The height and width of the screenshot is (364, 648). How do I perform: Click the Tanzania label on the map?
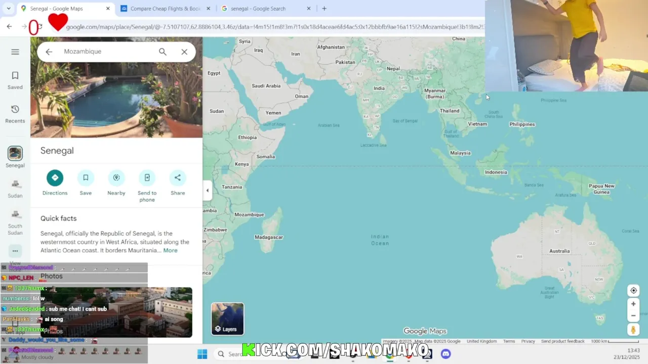pyautogui.click(x=232, y=187)
